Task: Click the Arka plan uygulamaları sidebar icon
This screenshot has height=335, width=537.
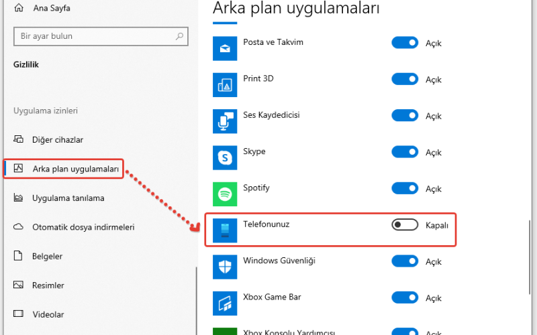Action: click(19, 168)
